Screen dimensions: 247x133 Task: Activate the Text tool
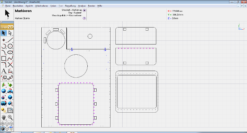4,71
